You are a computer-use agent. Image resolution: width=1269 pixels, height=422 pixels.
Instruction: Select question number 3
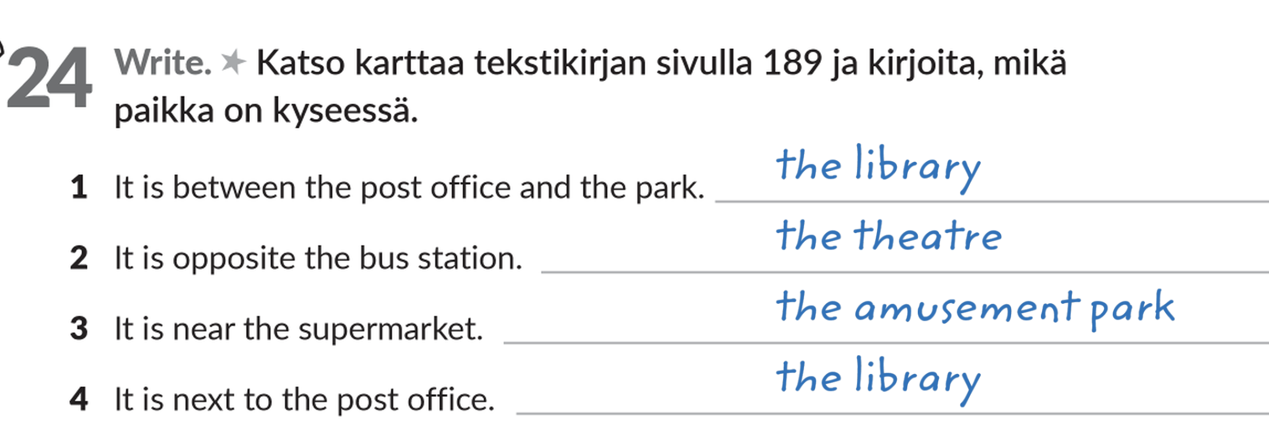78,329
